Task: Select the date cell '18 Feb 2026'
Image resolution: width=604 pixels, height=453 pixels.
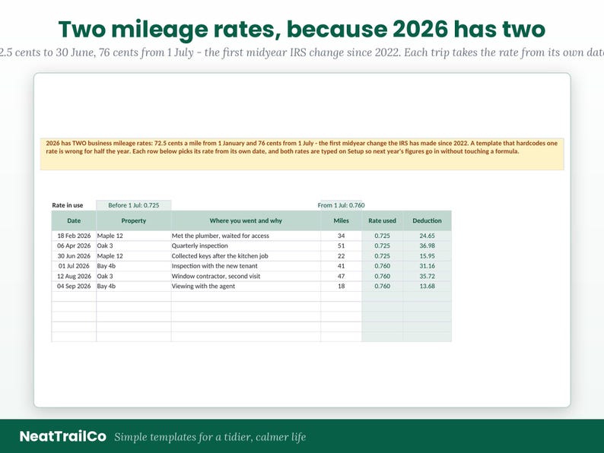Action: (x=74, y=236)
